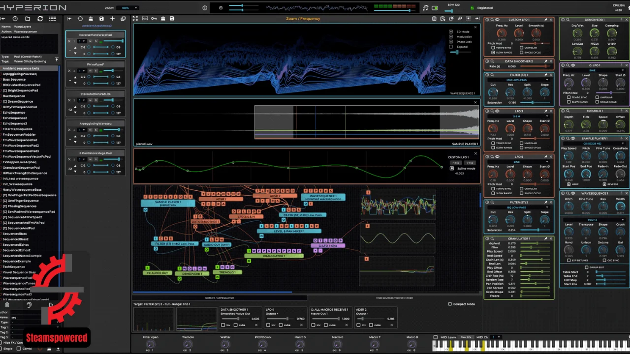The width and height of the screenshot is (630, 354).
Task: Enable TEMPO SYNC on CUSTOM LFO 1
Action: tap(493, 48)
